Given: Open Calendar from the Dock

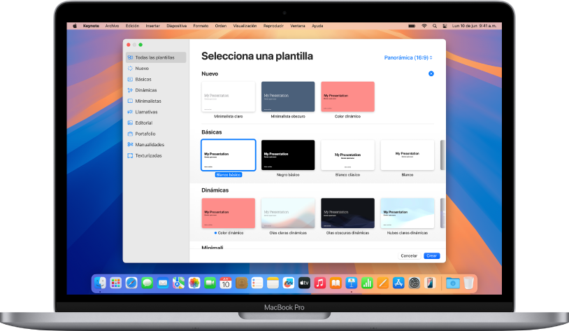Looking at the screenshot, I should (x=226, y=283).
